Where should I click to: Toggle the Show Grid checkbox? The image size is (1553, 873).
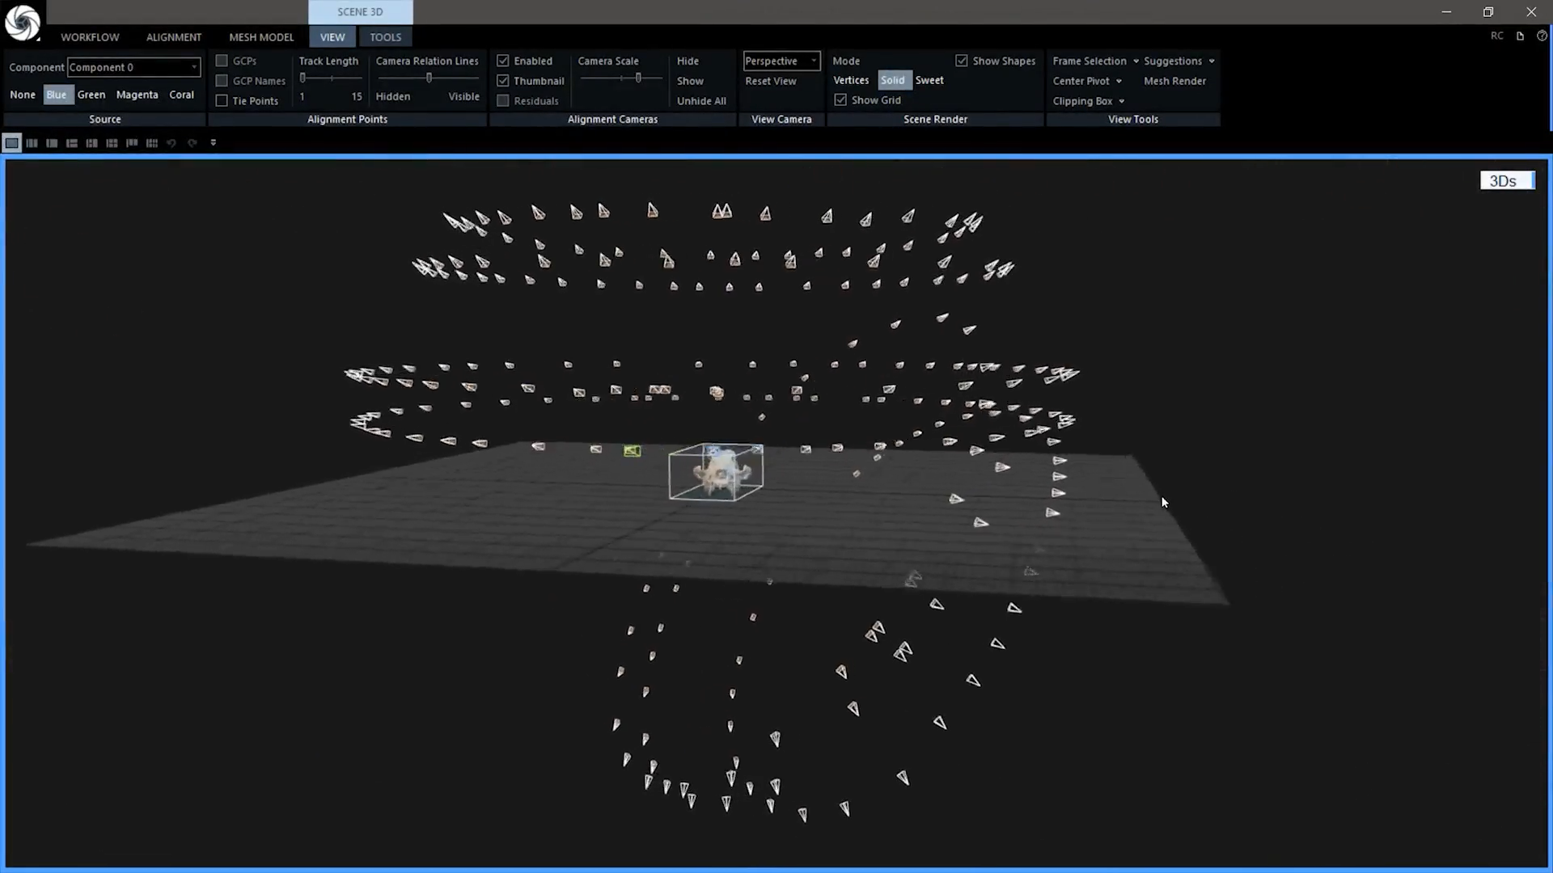(840, 100)
